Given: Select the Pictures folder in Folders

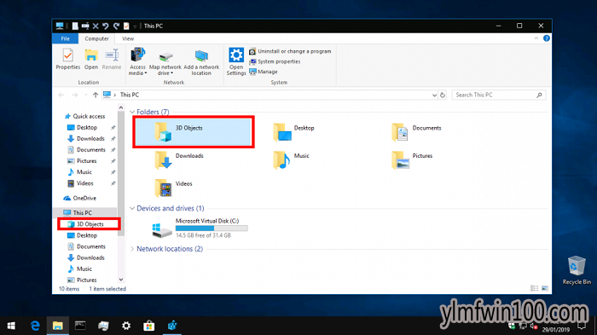Looking at the screenshot, I should coord(412,160).
